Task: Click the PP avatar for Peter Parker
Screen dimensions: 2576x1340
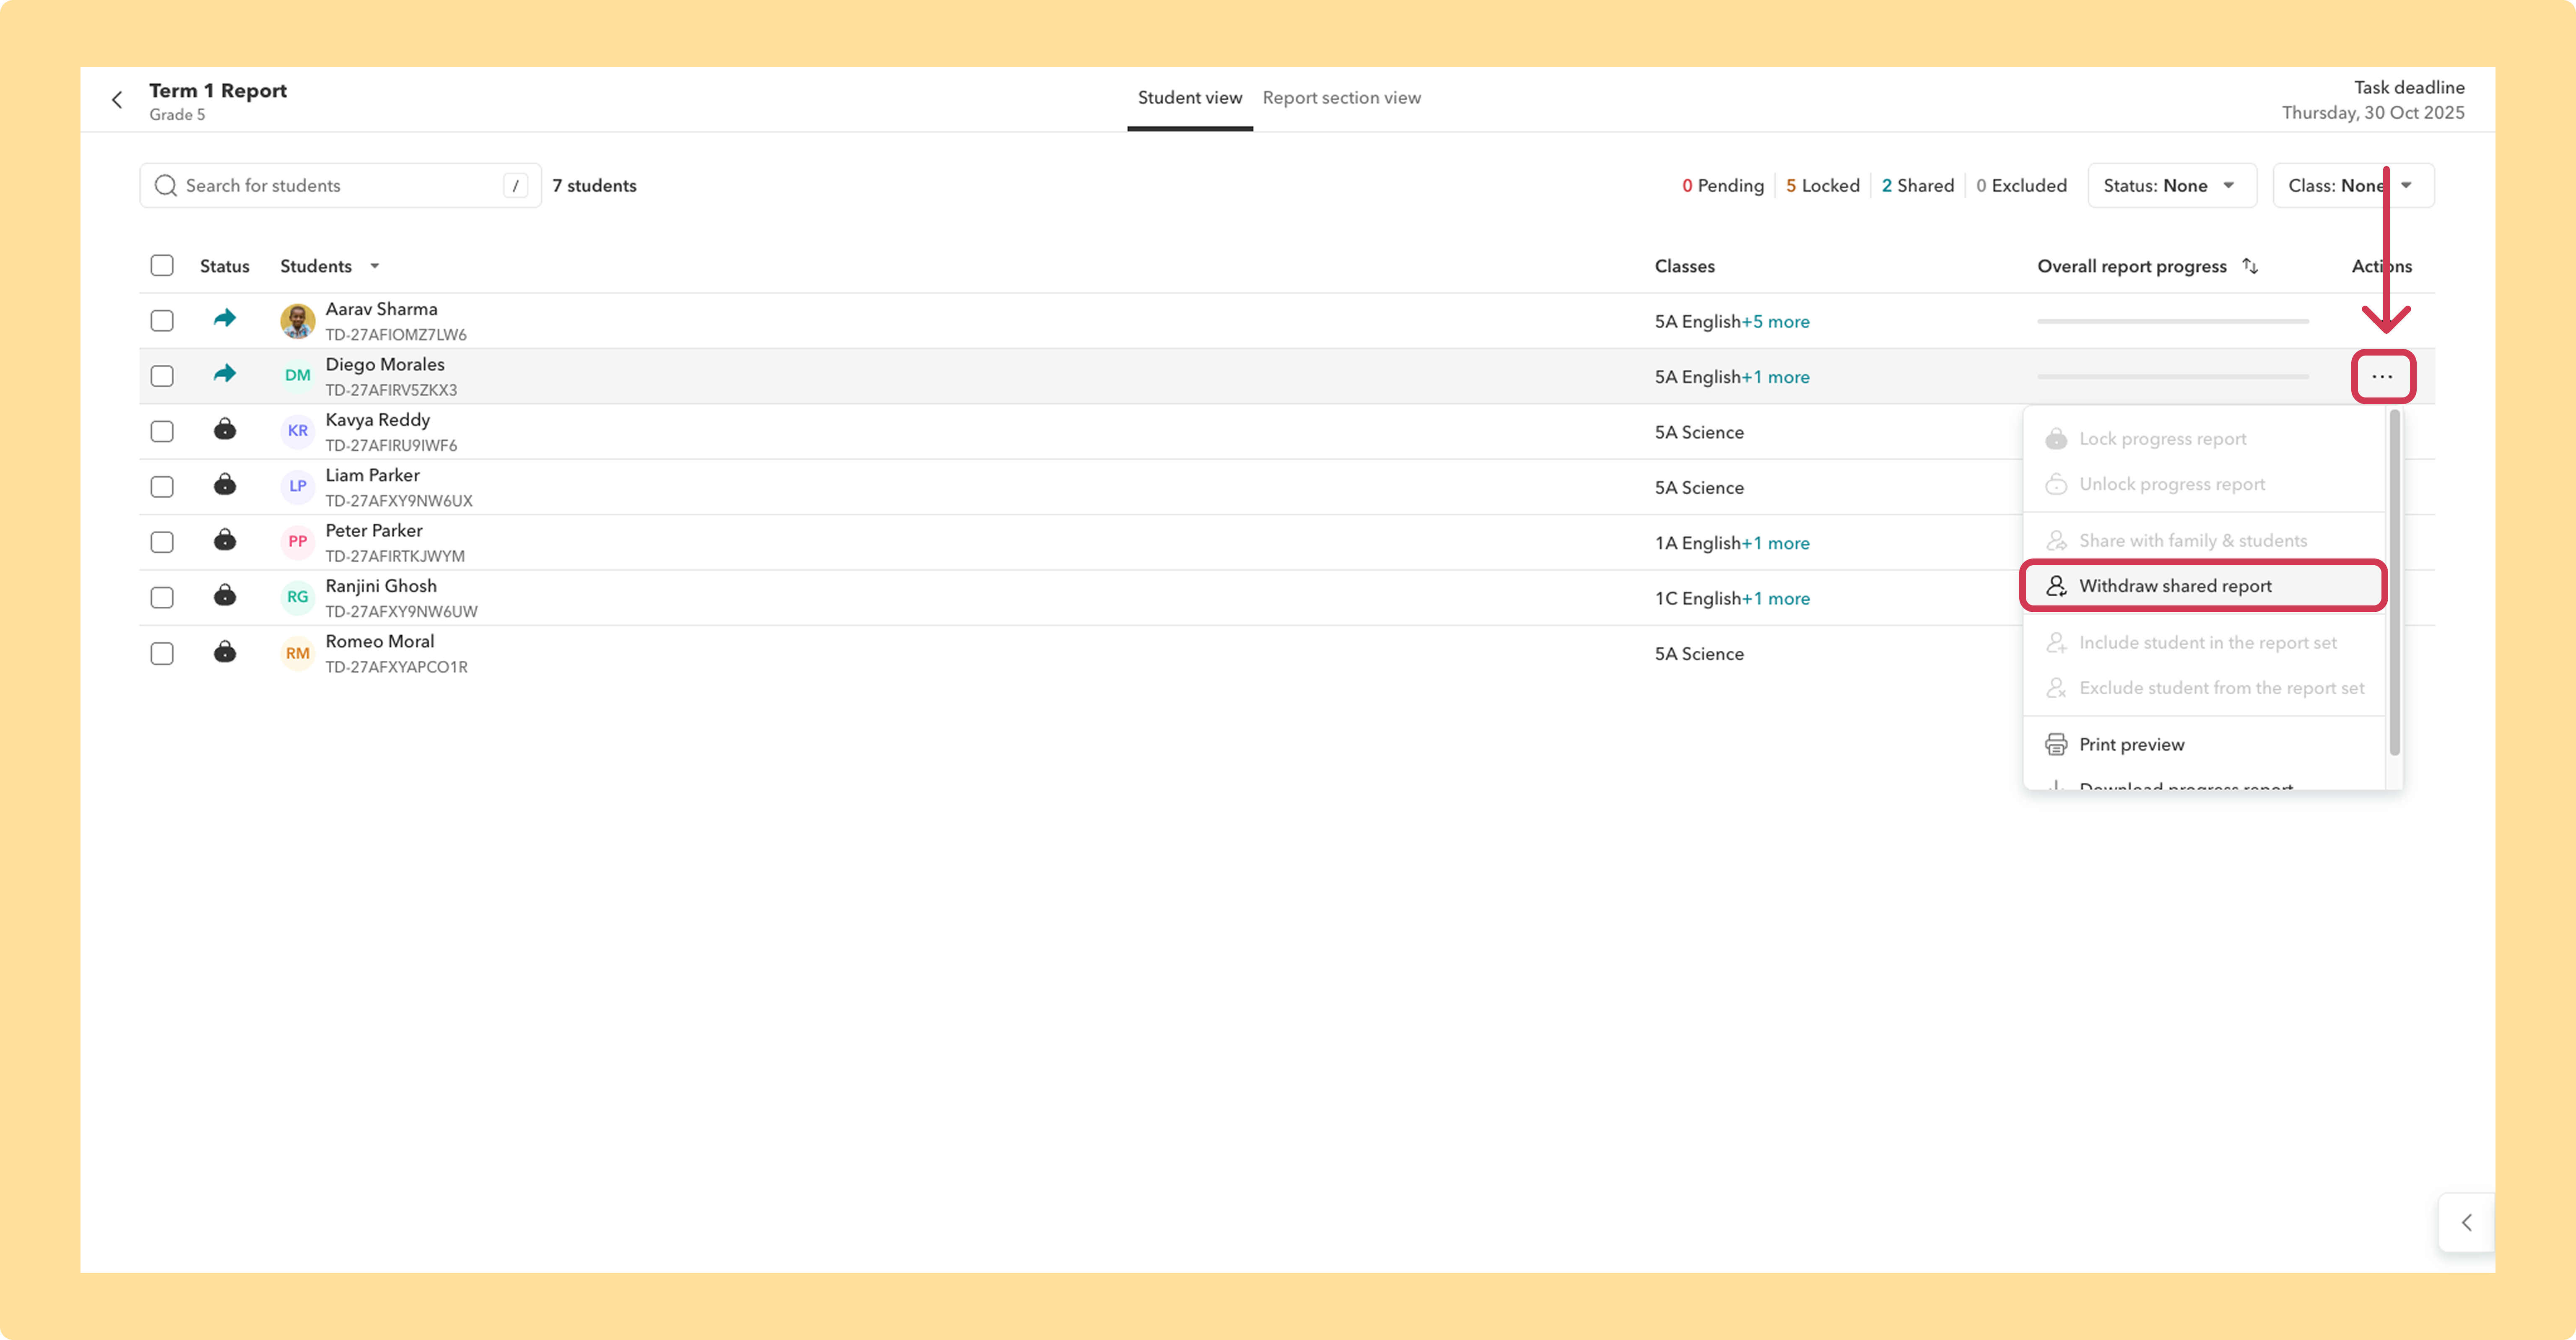Action: pos(298,542)
